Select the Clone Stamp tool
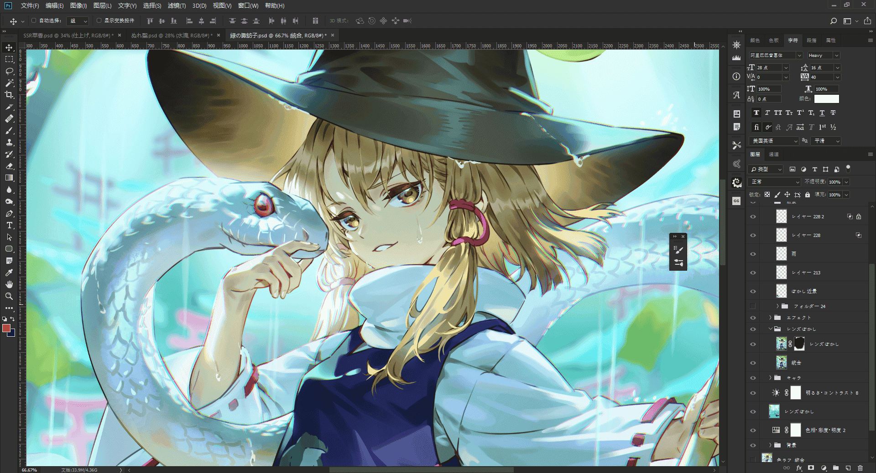Screen dimensions: 876x473 click(x=9, y=142)
